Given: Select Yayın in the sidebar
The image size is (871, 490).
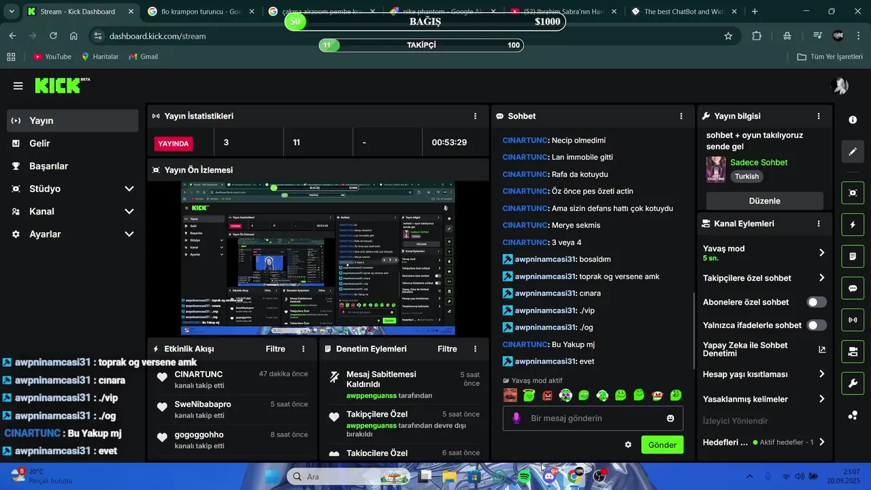Looking at the screenshot, I should pyautogui.click(x=73, y=120).
